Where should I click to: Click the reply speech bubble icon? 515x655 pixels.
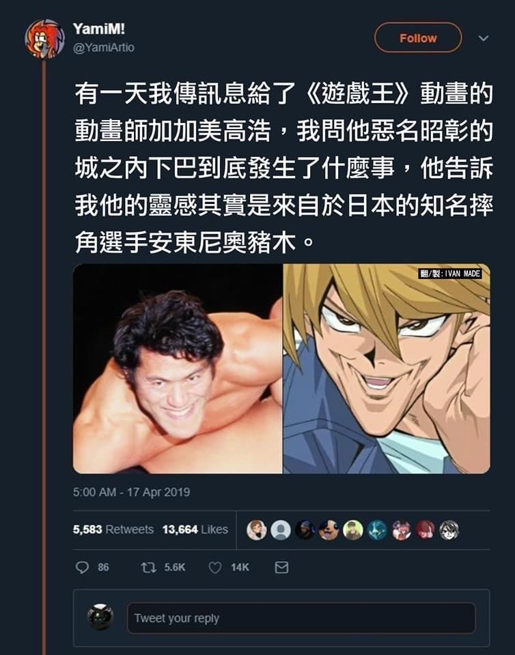[x=82, y=567]
